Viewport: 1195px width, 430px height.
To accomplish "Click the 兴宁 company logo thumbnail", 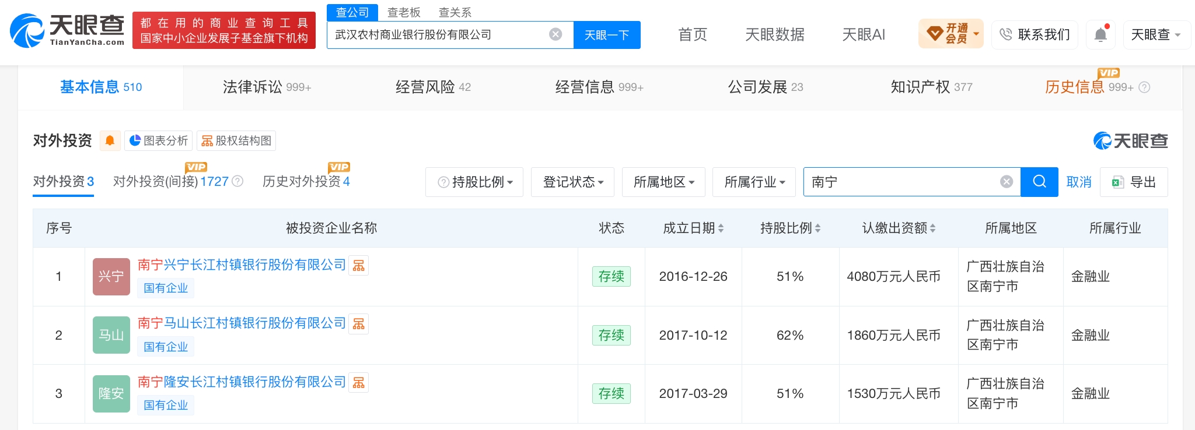I will (111, 277).
